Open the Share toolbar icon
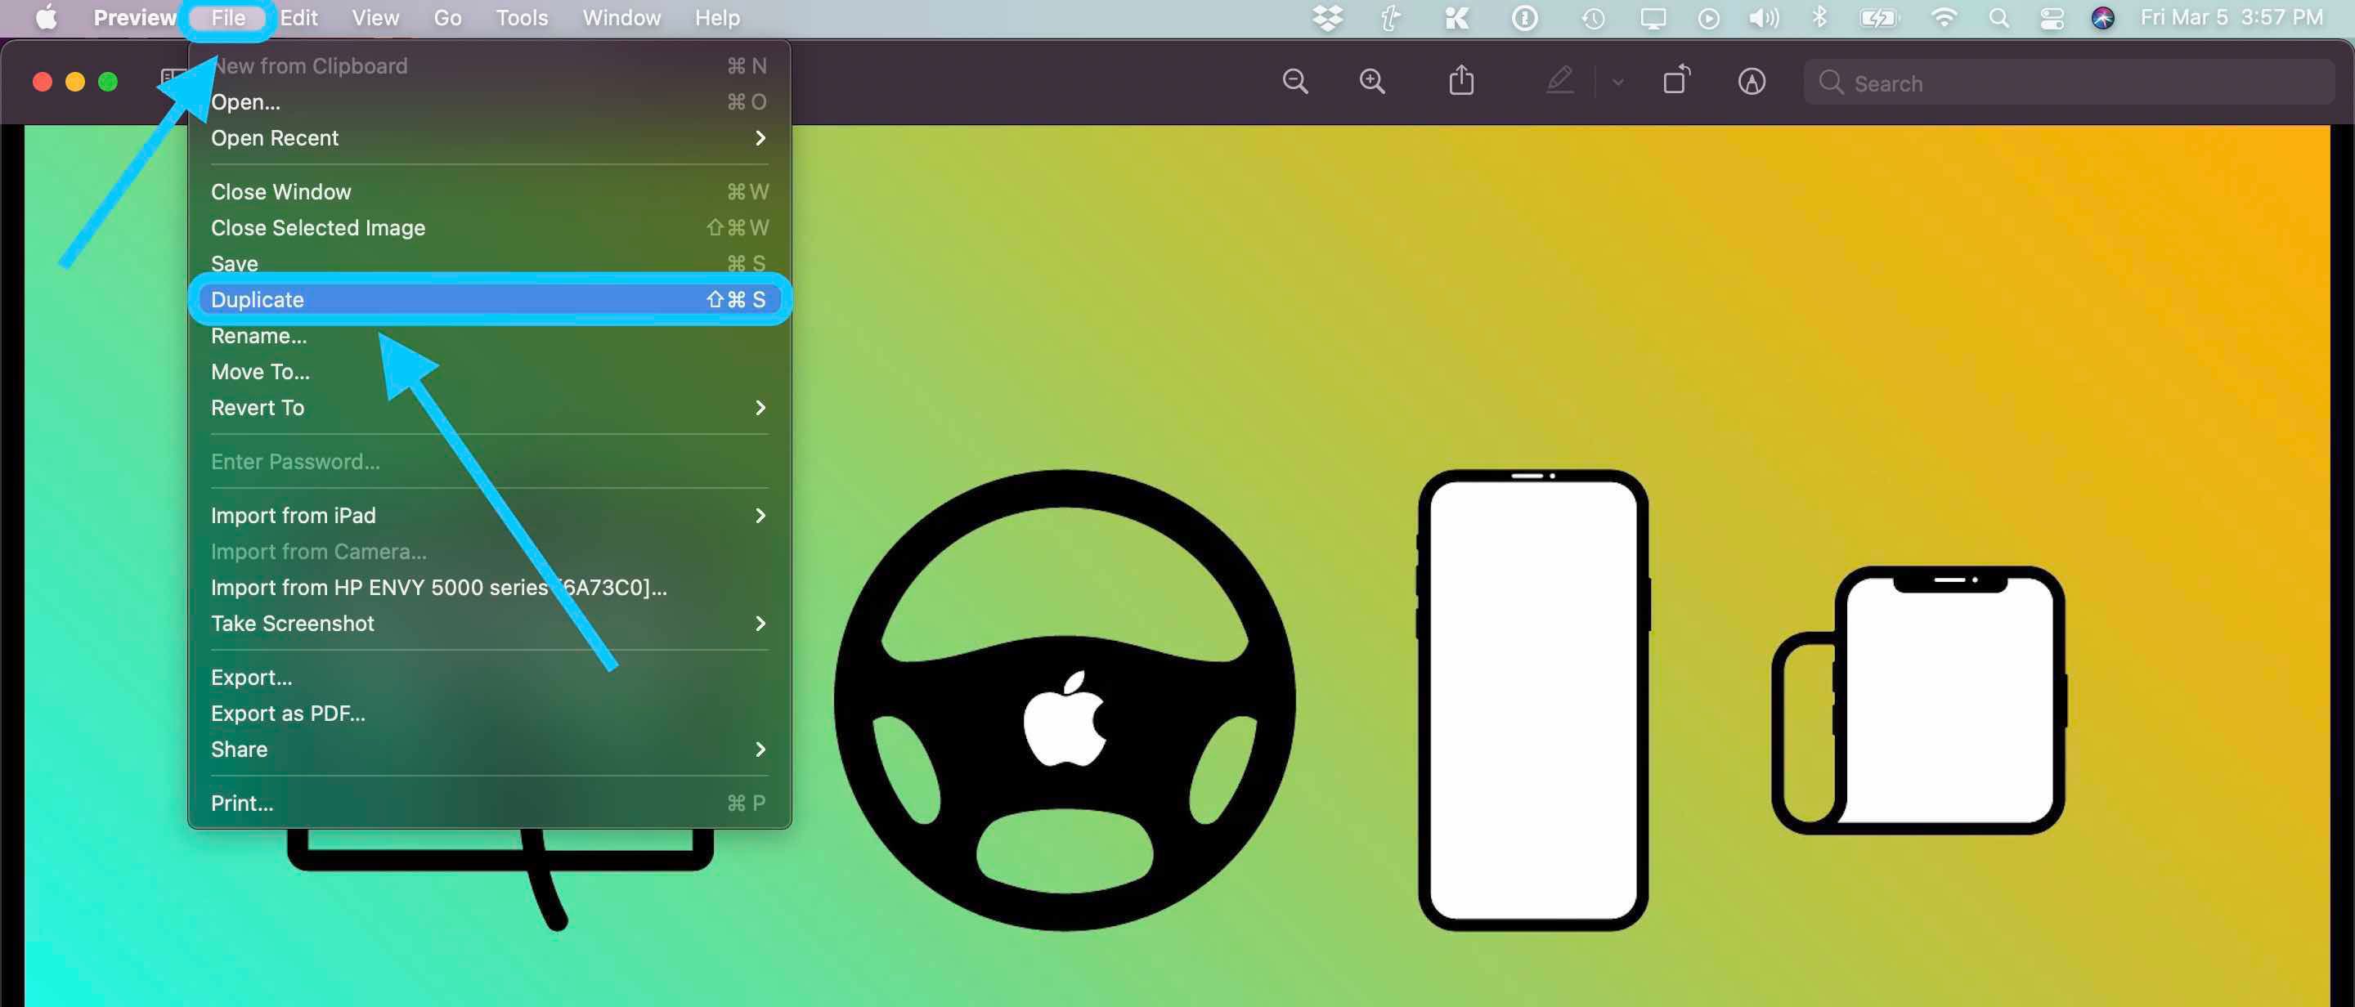2355x1007 pixels. [1461, 80]
